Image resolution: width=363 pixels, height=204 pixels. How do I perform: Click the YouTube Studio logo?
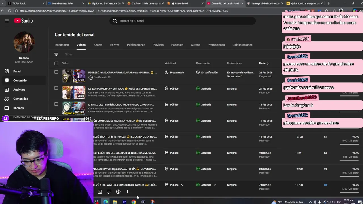[23, 21]
